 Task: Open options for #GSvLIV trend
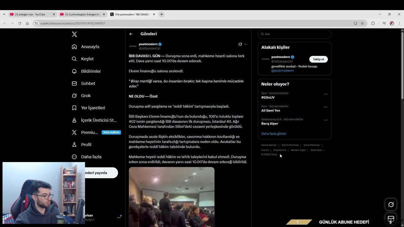click(x=326, y=94)
